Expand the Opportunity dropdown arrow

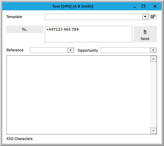(153, 50)
